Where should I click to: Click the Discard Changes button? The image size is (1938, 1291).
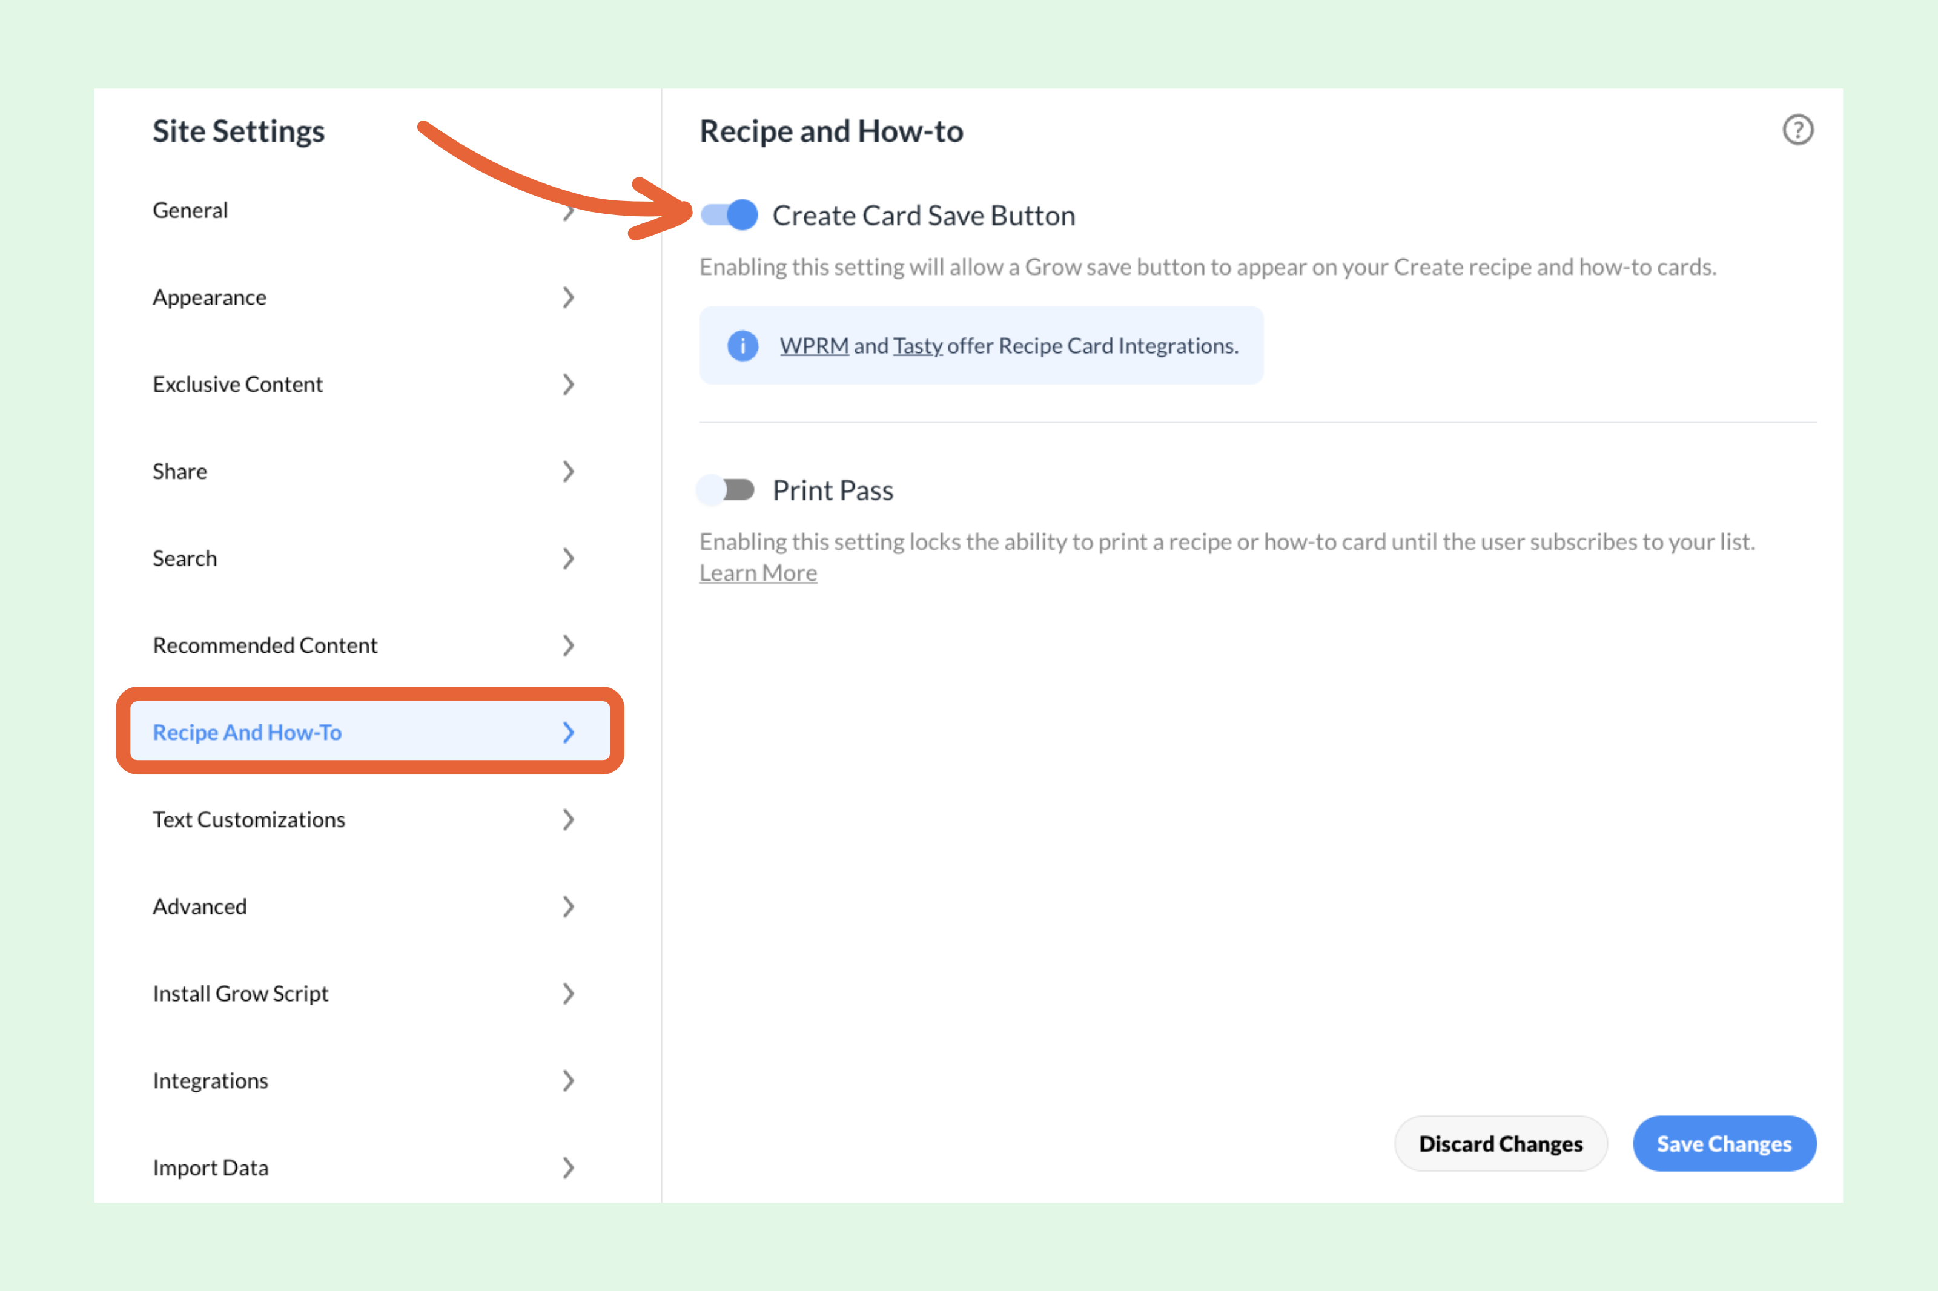pyautogui.click(x=1500, y=1144)
